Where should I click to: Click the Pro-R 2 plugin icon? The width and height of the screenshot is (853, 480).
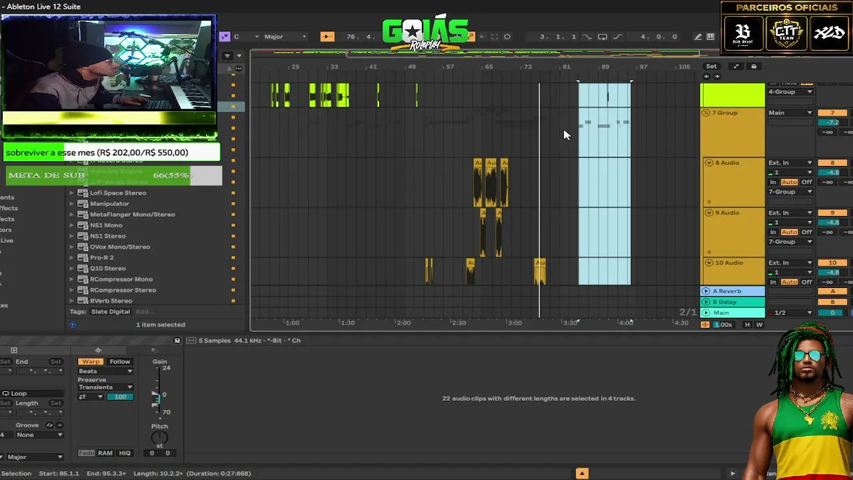coord(83,257)
